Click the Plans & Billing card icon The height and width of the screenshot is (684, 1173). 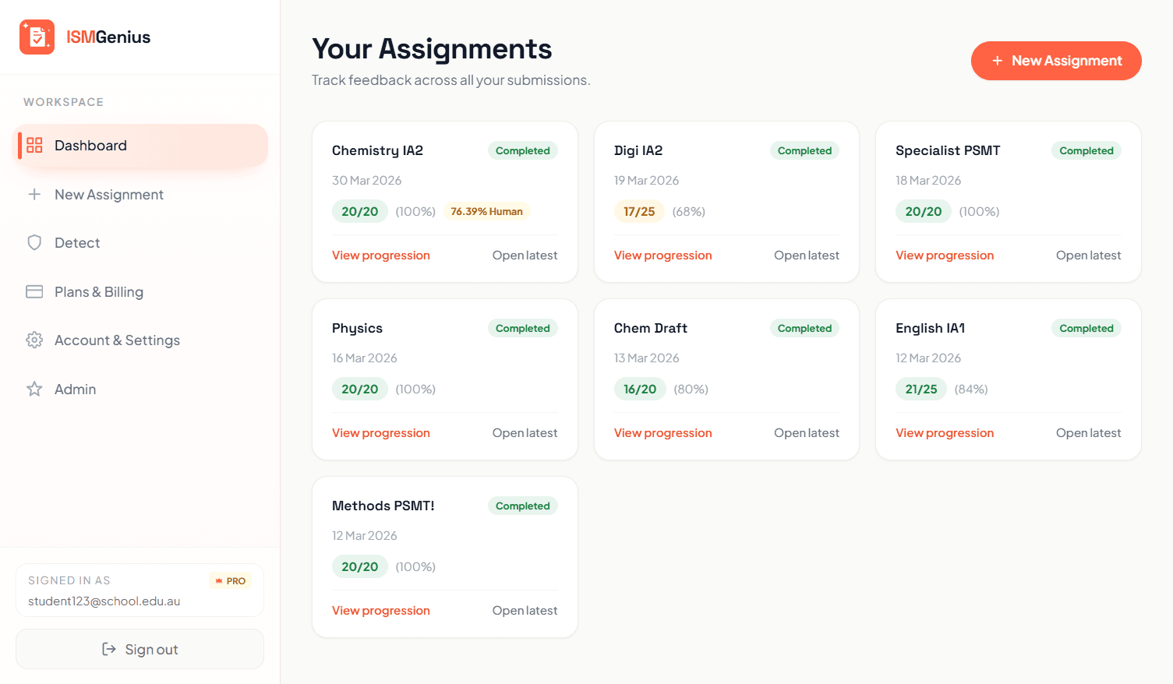click(x=34, y=291)
